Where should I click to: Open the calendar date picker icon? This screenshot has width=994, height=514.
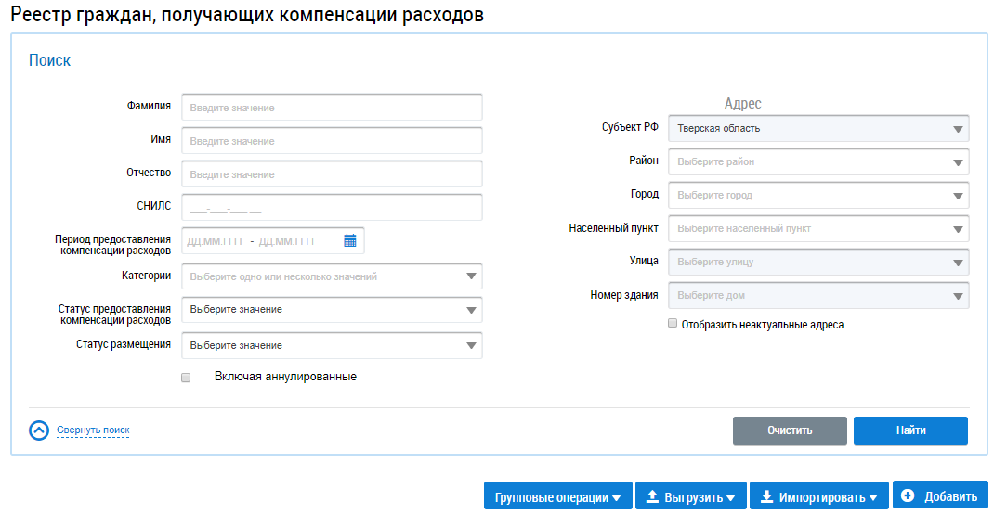(350, 241)
